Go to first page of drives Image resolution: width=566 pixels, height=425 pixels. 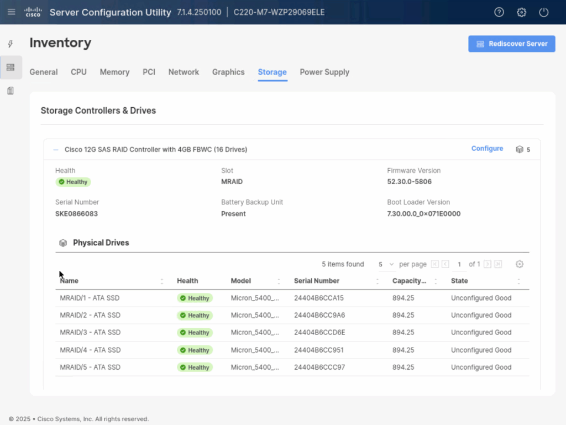(434, 264)
